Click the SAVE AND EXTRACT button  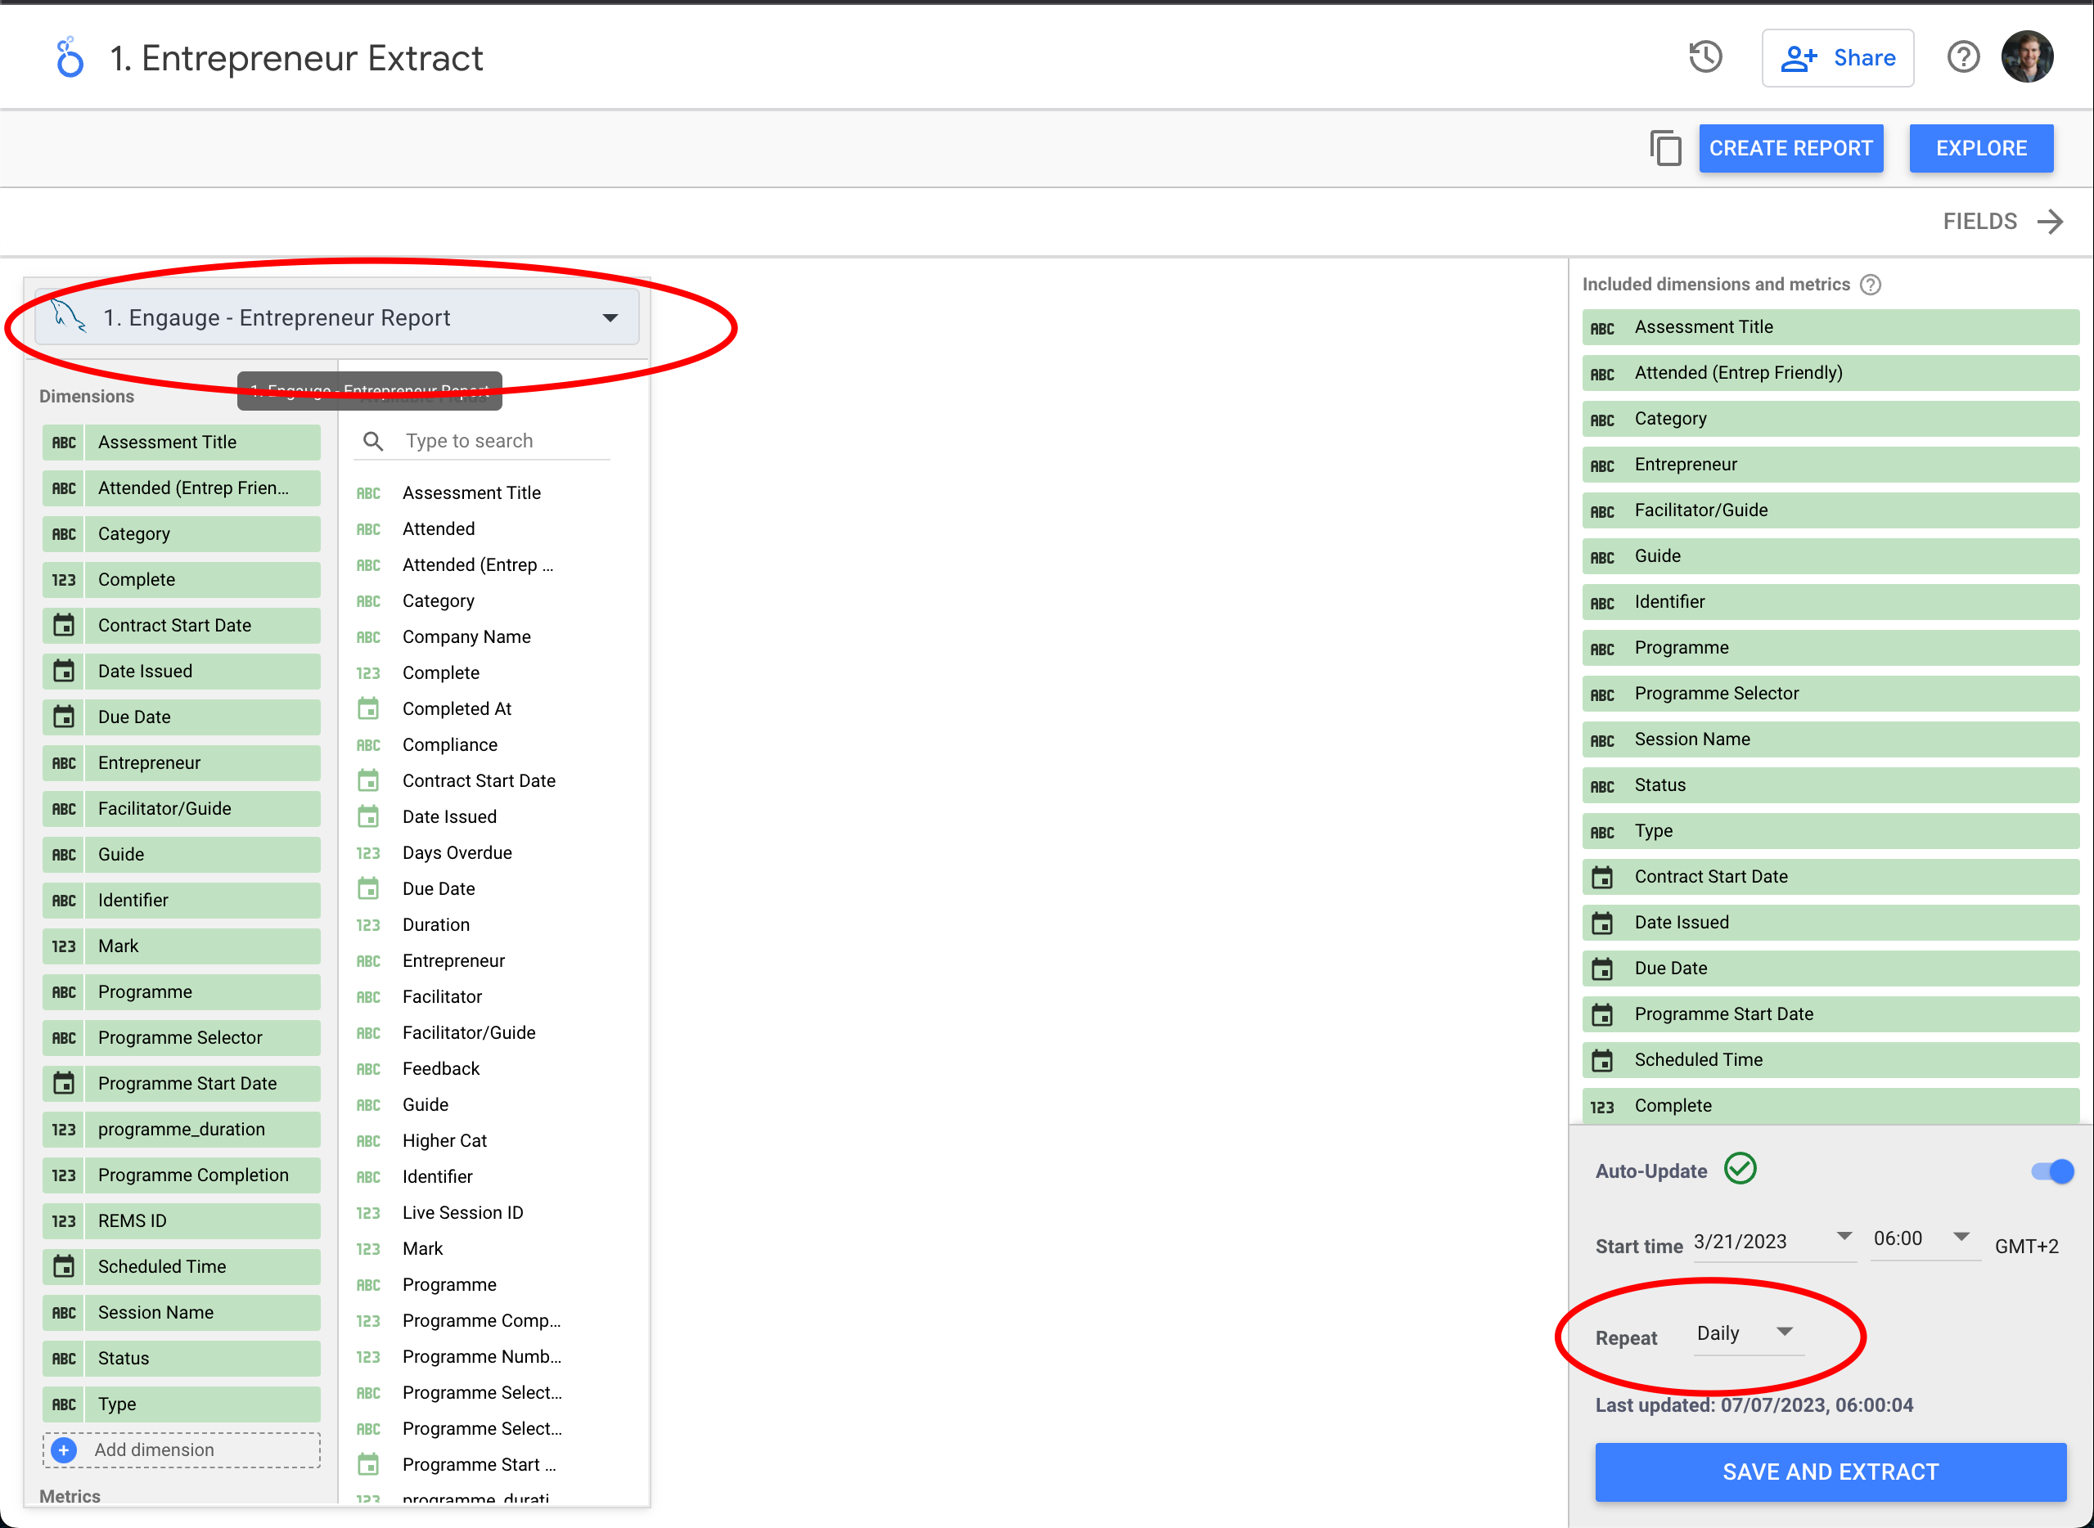(x=1831, y=1472)
